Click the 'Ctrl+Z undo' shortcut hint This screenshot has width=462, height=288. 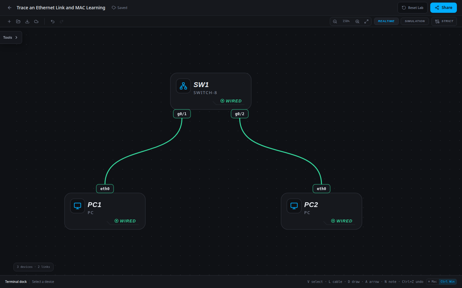[413, 282]
